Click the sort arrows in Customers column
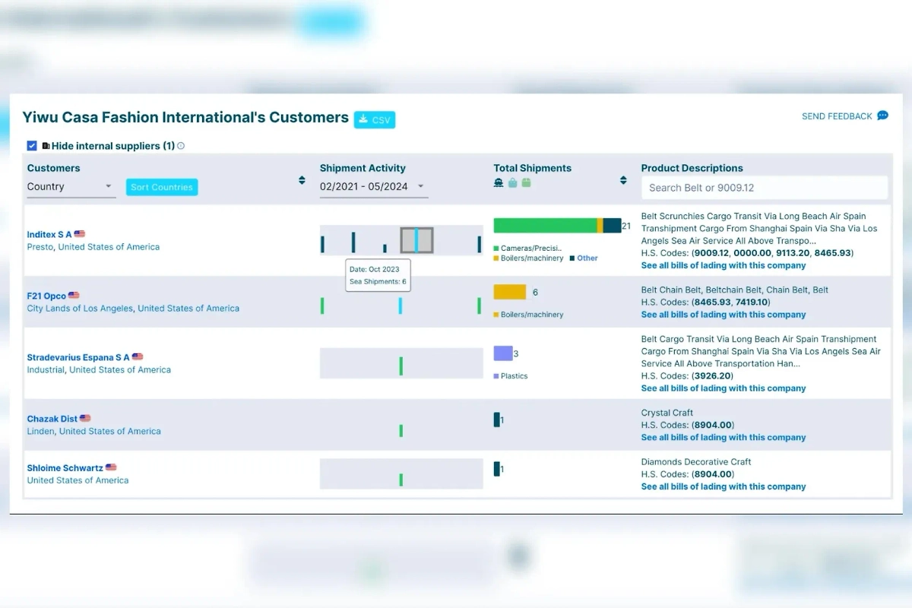Screen dimensions: 912x608 coord(302,180)
